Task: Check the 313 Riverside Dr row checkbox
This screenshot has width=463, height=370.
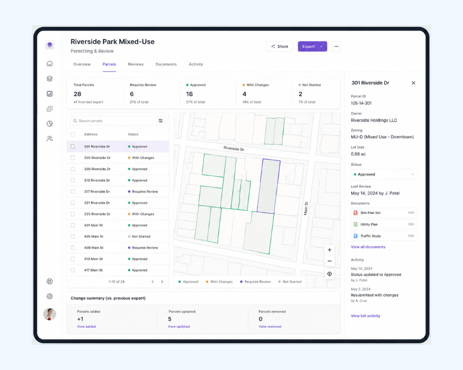Action: (72, 180)
